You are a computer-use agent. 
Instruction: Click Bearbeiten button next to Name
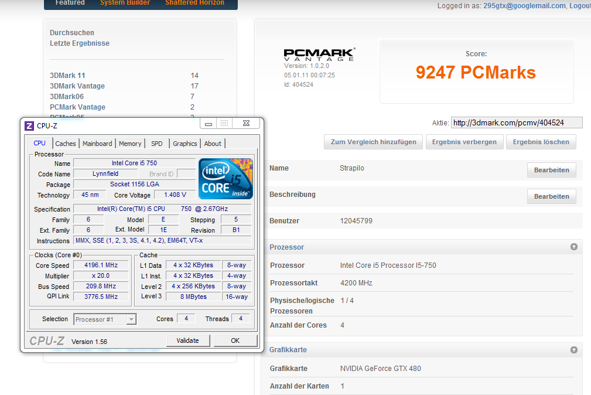point(551,170)
